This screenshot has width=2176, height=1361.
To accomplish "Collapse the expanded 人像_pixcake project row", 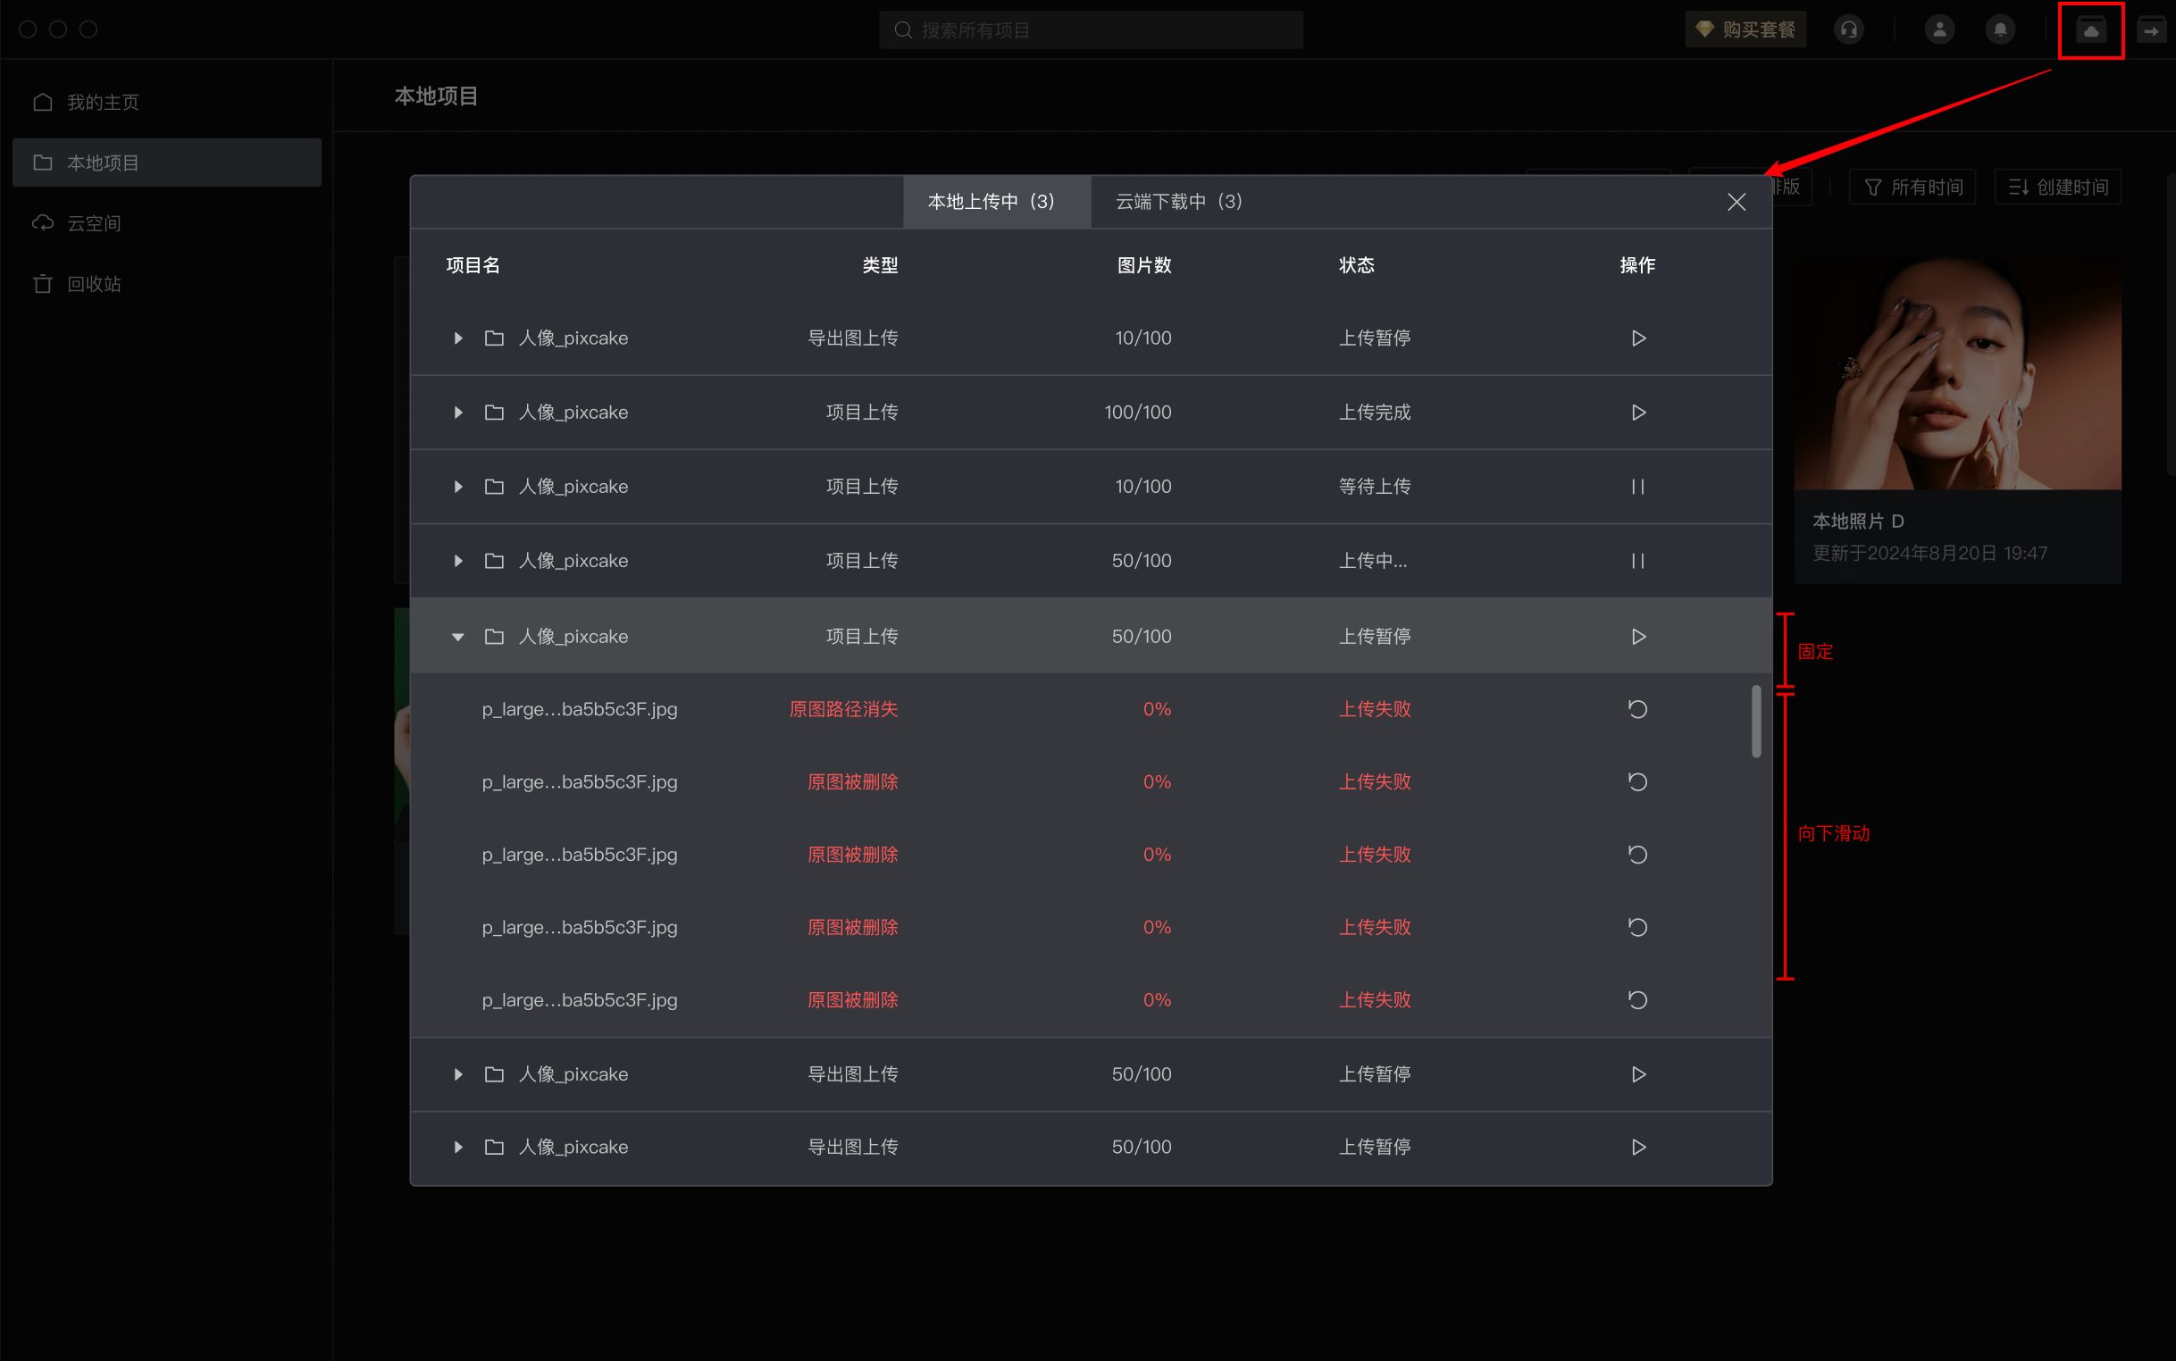I will 457,638.
